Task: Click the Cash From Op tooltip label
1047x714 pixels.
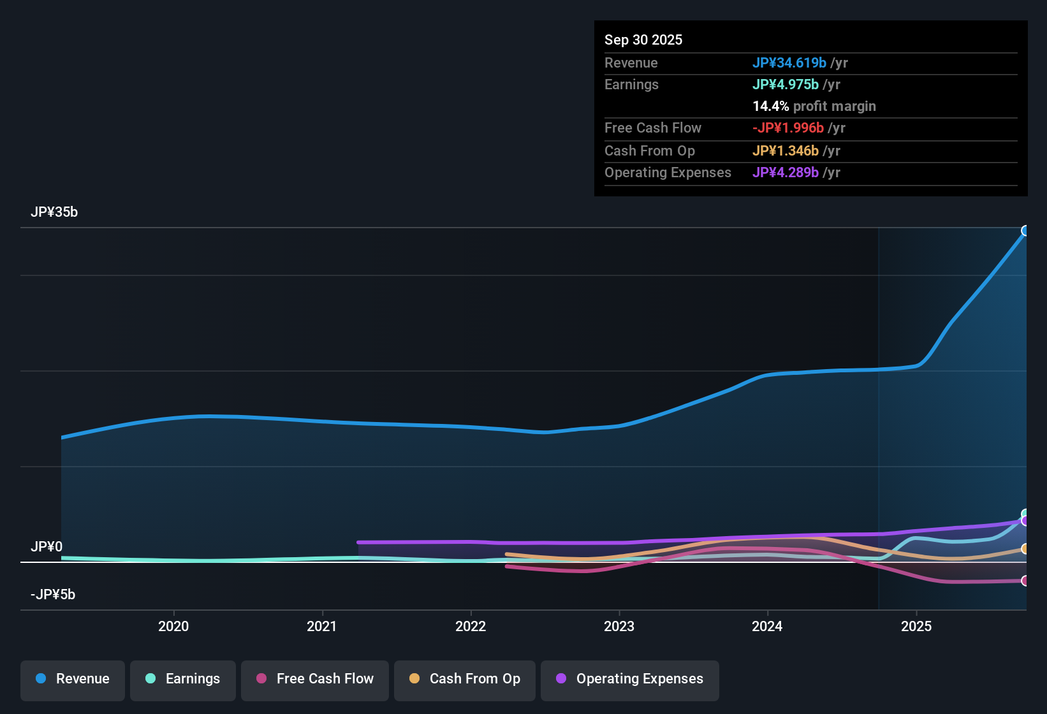Action: [650, 150]
